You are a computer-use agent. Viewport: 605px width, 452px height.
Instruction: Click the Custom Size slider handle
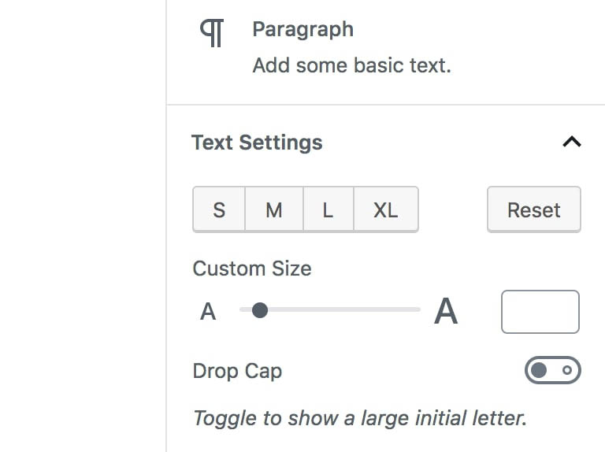(260, 310)
